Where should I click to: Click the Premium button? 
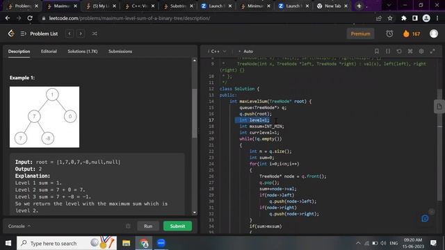(360, 34)
